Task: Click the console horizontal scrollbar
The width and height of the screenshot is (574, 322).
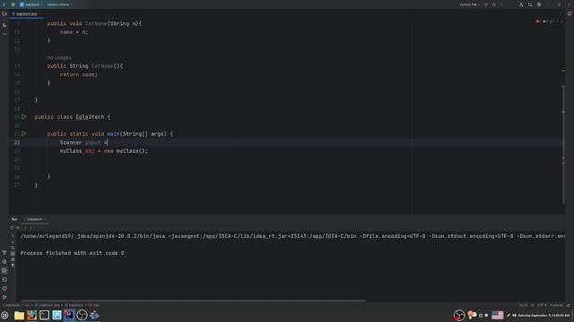Action: click(193, 301)
